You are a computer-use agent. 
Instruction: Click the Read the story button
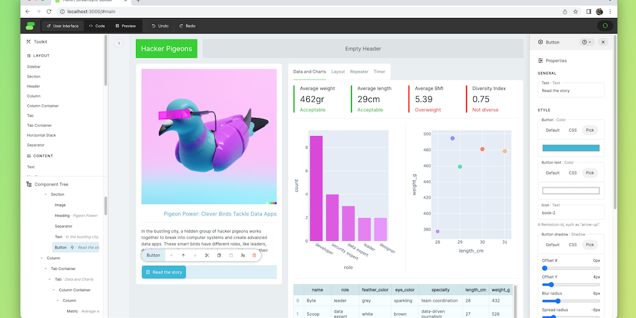(164, 272)
